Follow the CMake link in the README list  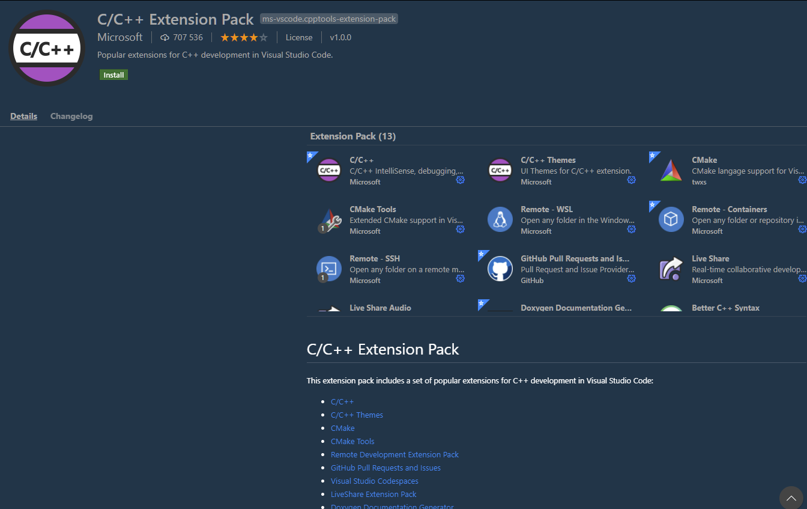343,428
